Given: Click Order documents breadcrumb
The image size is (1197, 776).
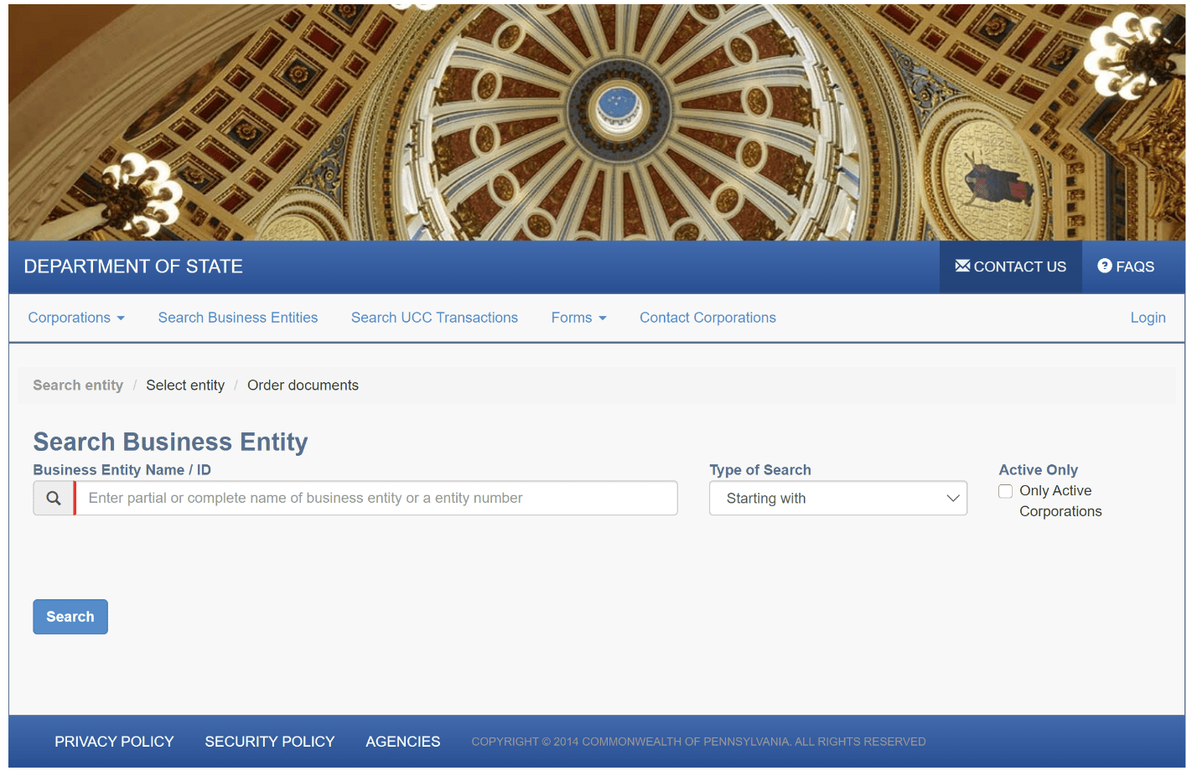Looking at the screenshot, I should 303,385.
